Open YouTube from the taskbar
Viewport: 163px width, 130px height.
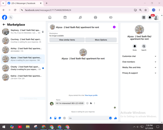pyautogui.click(x=20, y=127)
